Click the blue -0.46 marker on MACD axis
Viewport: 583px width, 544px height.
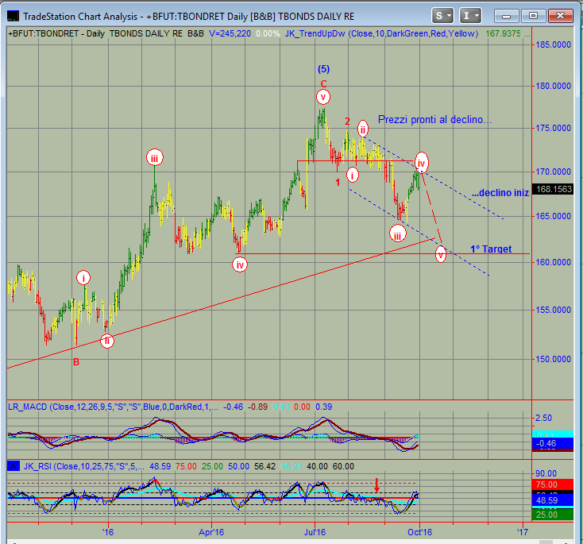(553, 443)
